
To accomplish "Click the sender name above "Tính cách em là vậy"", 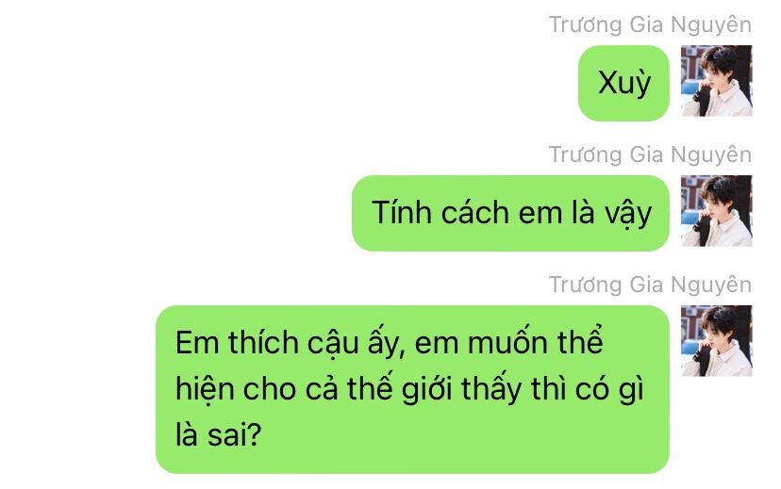I will [x=650, y=155].
